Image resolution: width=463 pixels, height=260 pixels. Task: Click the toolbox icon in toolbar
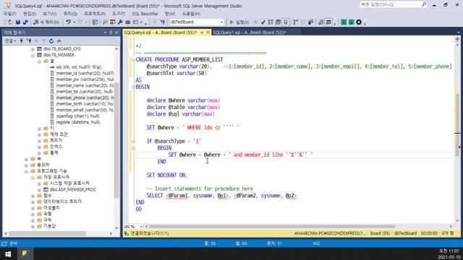point(128,22)
